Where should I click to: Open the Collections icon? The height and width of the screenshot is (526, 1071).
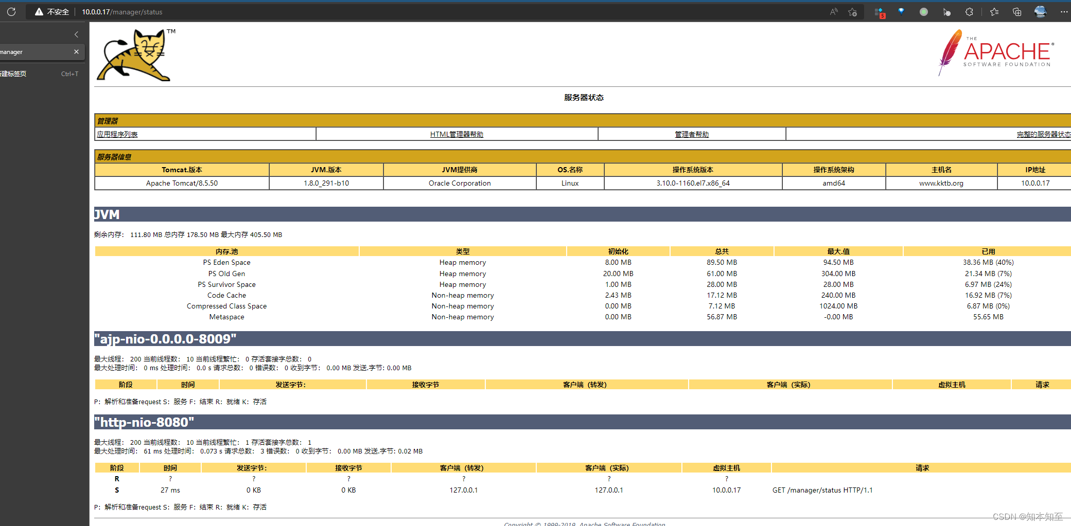[1017, 12]
